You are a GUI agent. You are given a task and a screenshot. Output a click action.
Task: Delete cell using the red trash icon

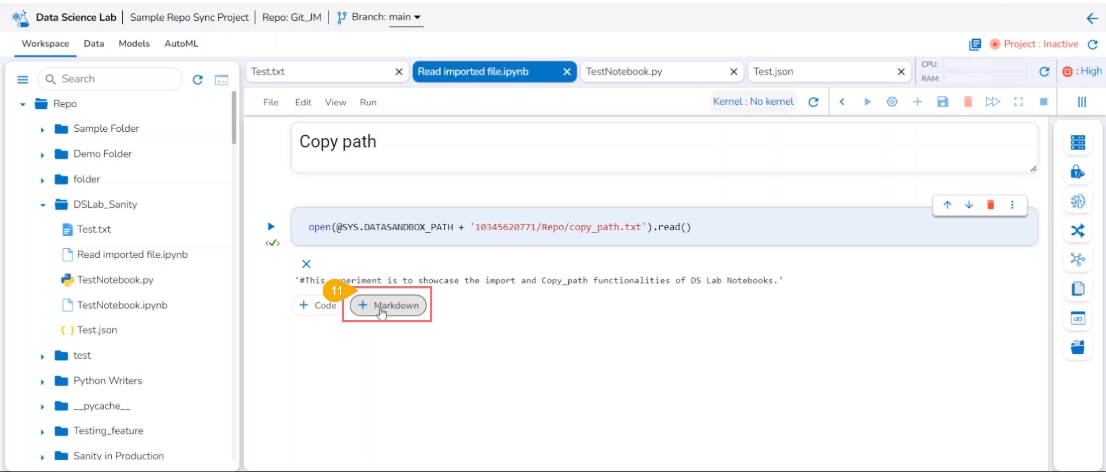click(x=990, y=205)
